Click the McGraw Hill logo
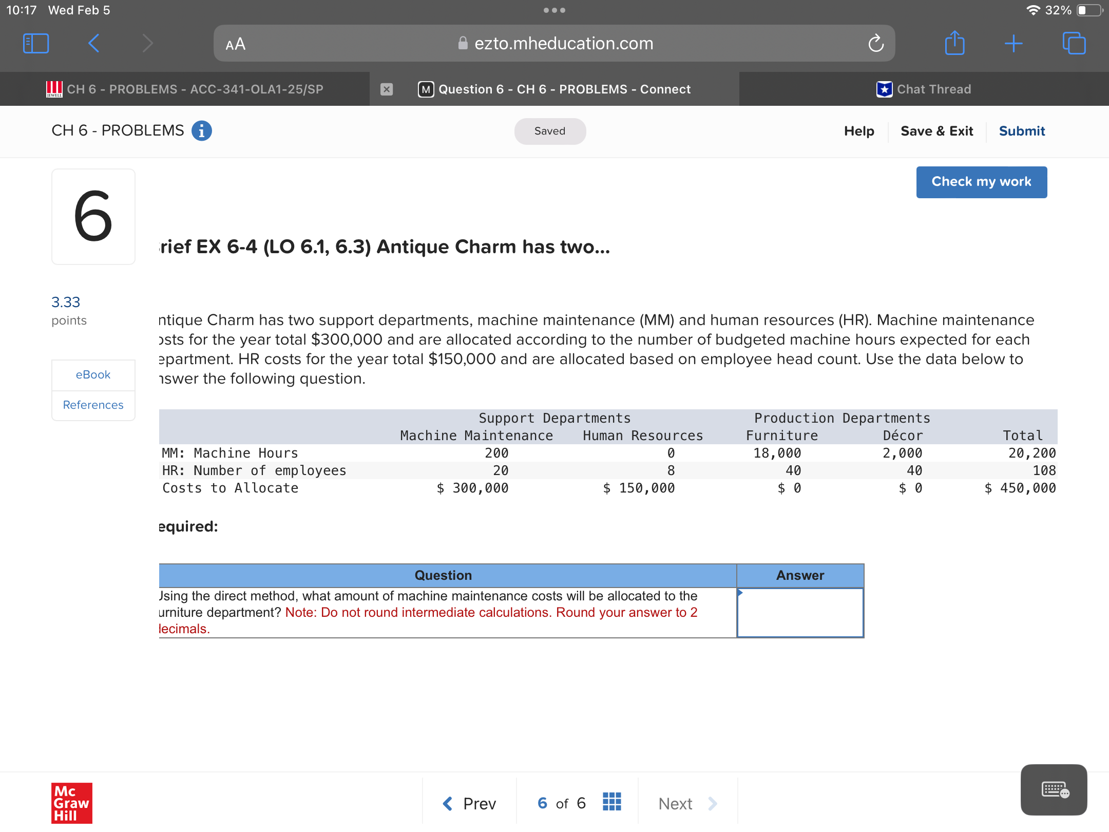This screenshot has height=832, width=1109. 71,804
